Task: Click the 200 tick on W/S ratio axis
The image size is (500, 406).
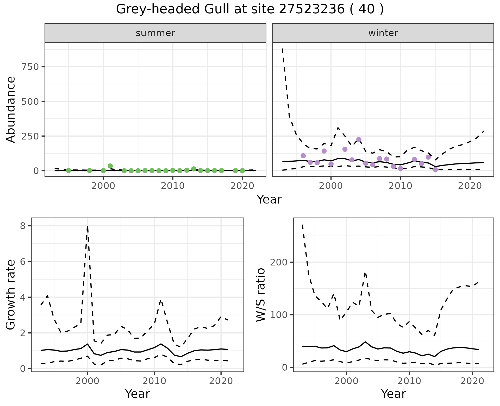Action: point(279,262)
